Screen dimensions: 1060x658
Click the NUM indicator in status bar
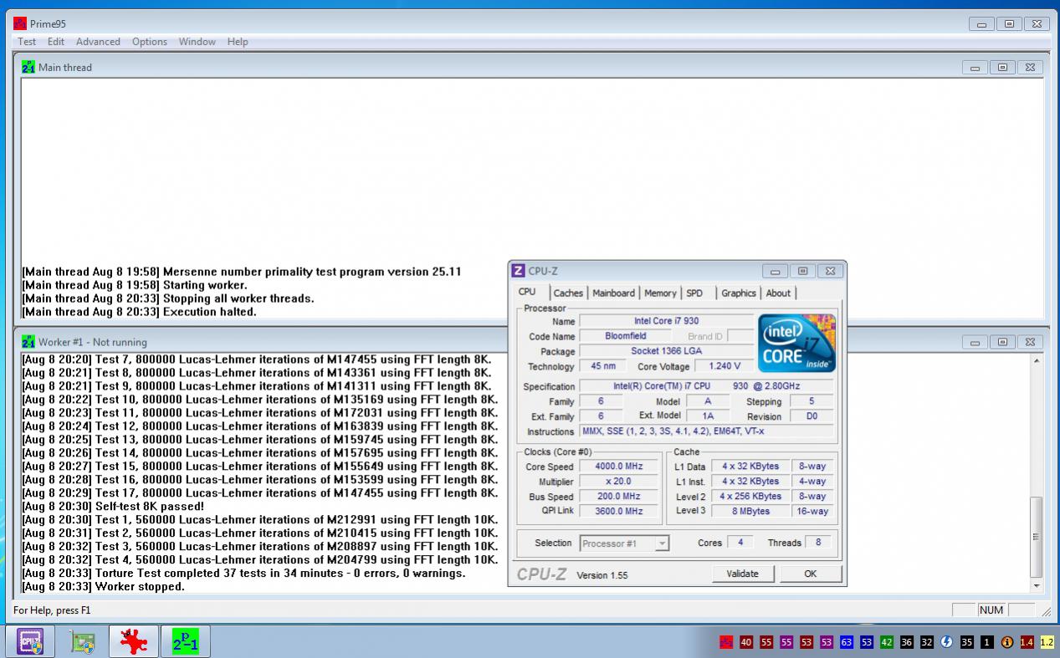pos(991,610)
